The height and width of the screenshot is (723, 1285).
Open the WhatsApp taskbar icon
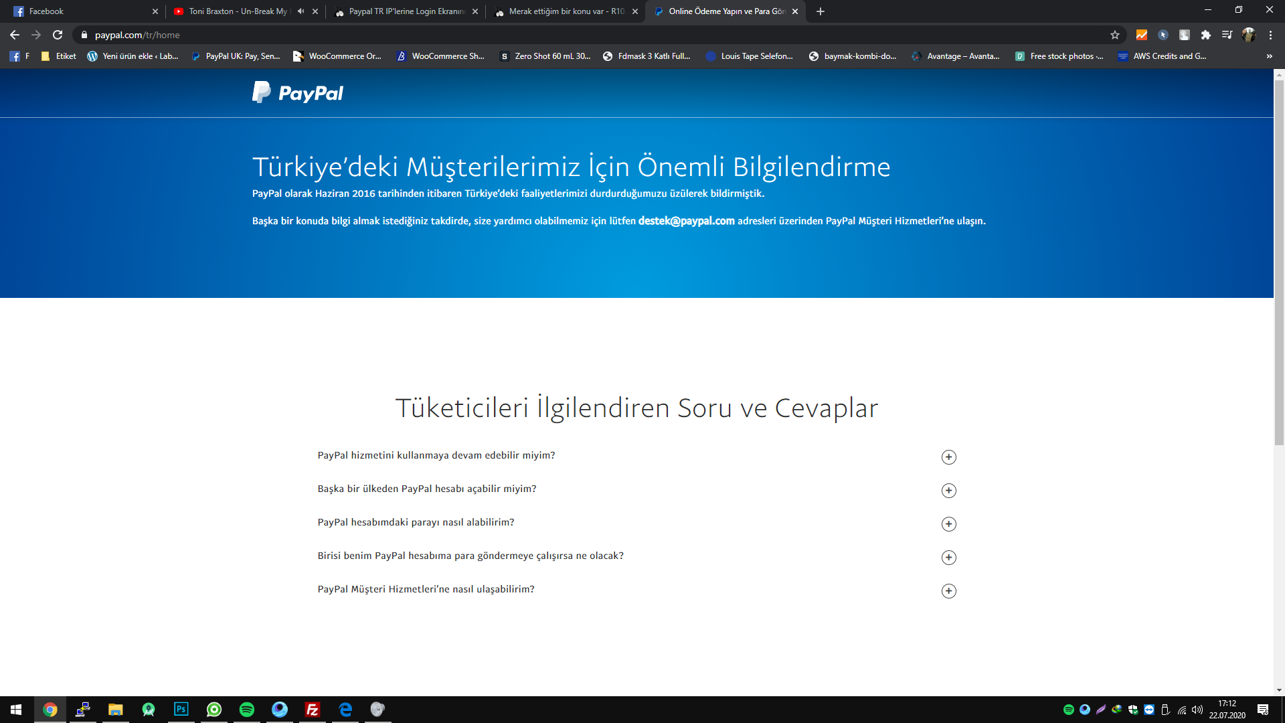tap(214, 709)
